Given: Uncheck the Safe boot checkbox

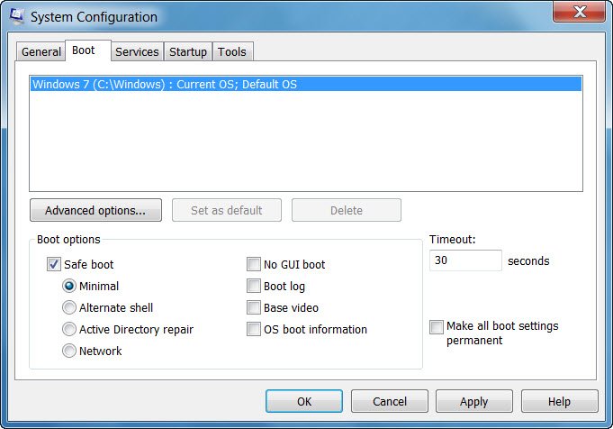Looking at the screenshot, I should (x=53, y=265).
